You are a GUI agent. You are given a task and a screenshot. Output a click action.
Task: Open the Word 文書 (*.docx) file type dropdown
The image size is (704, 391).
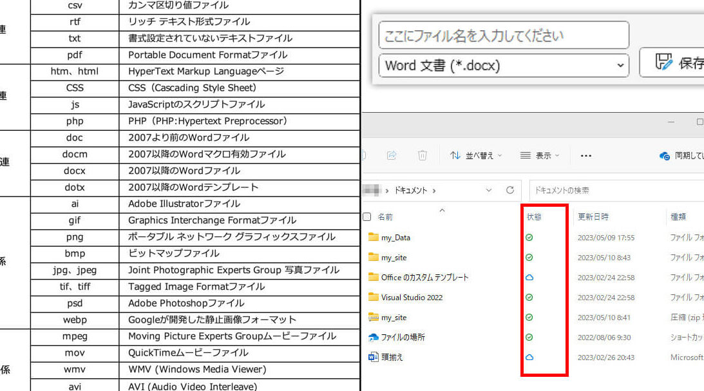504,66
